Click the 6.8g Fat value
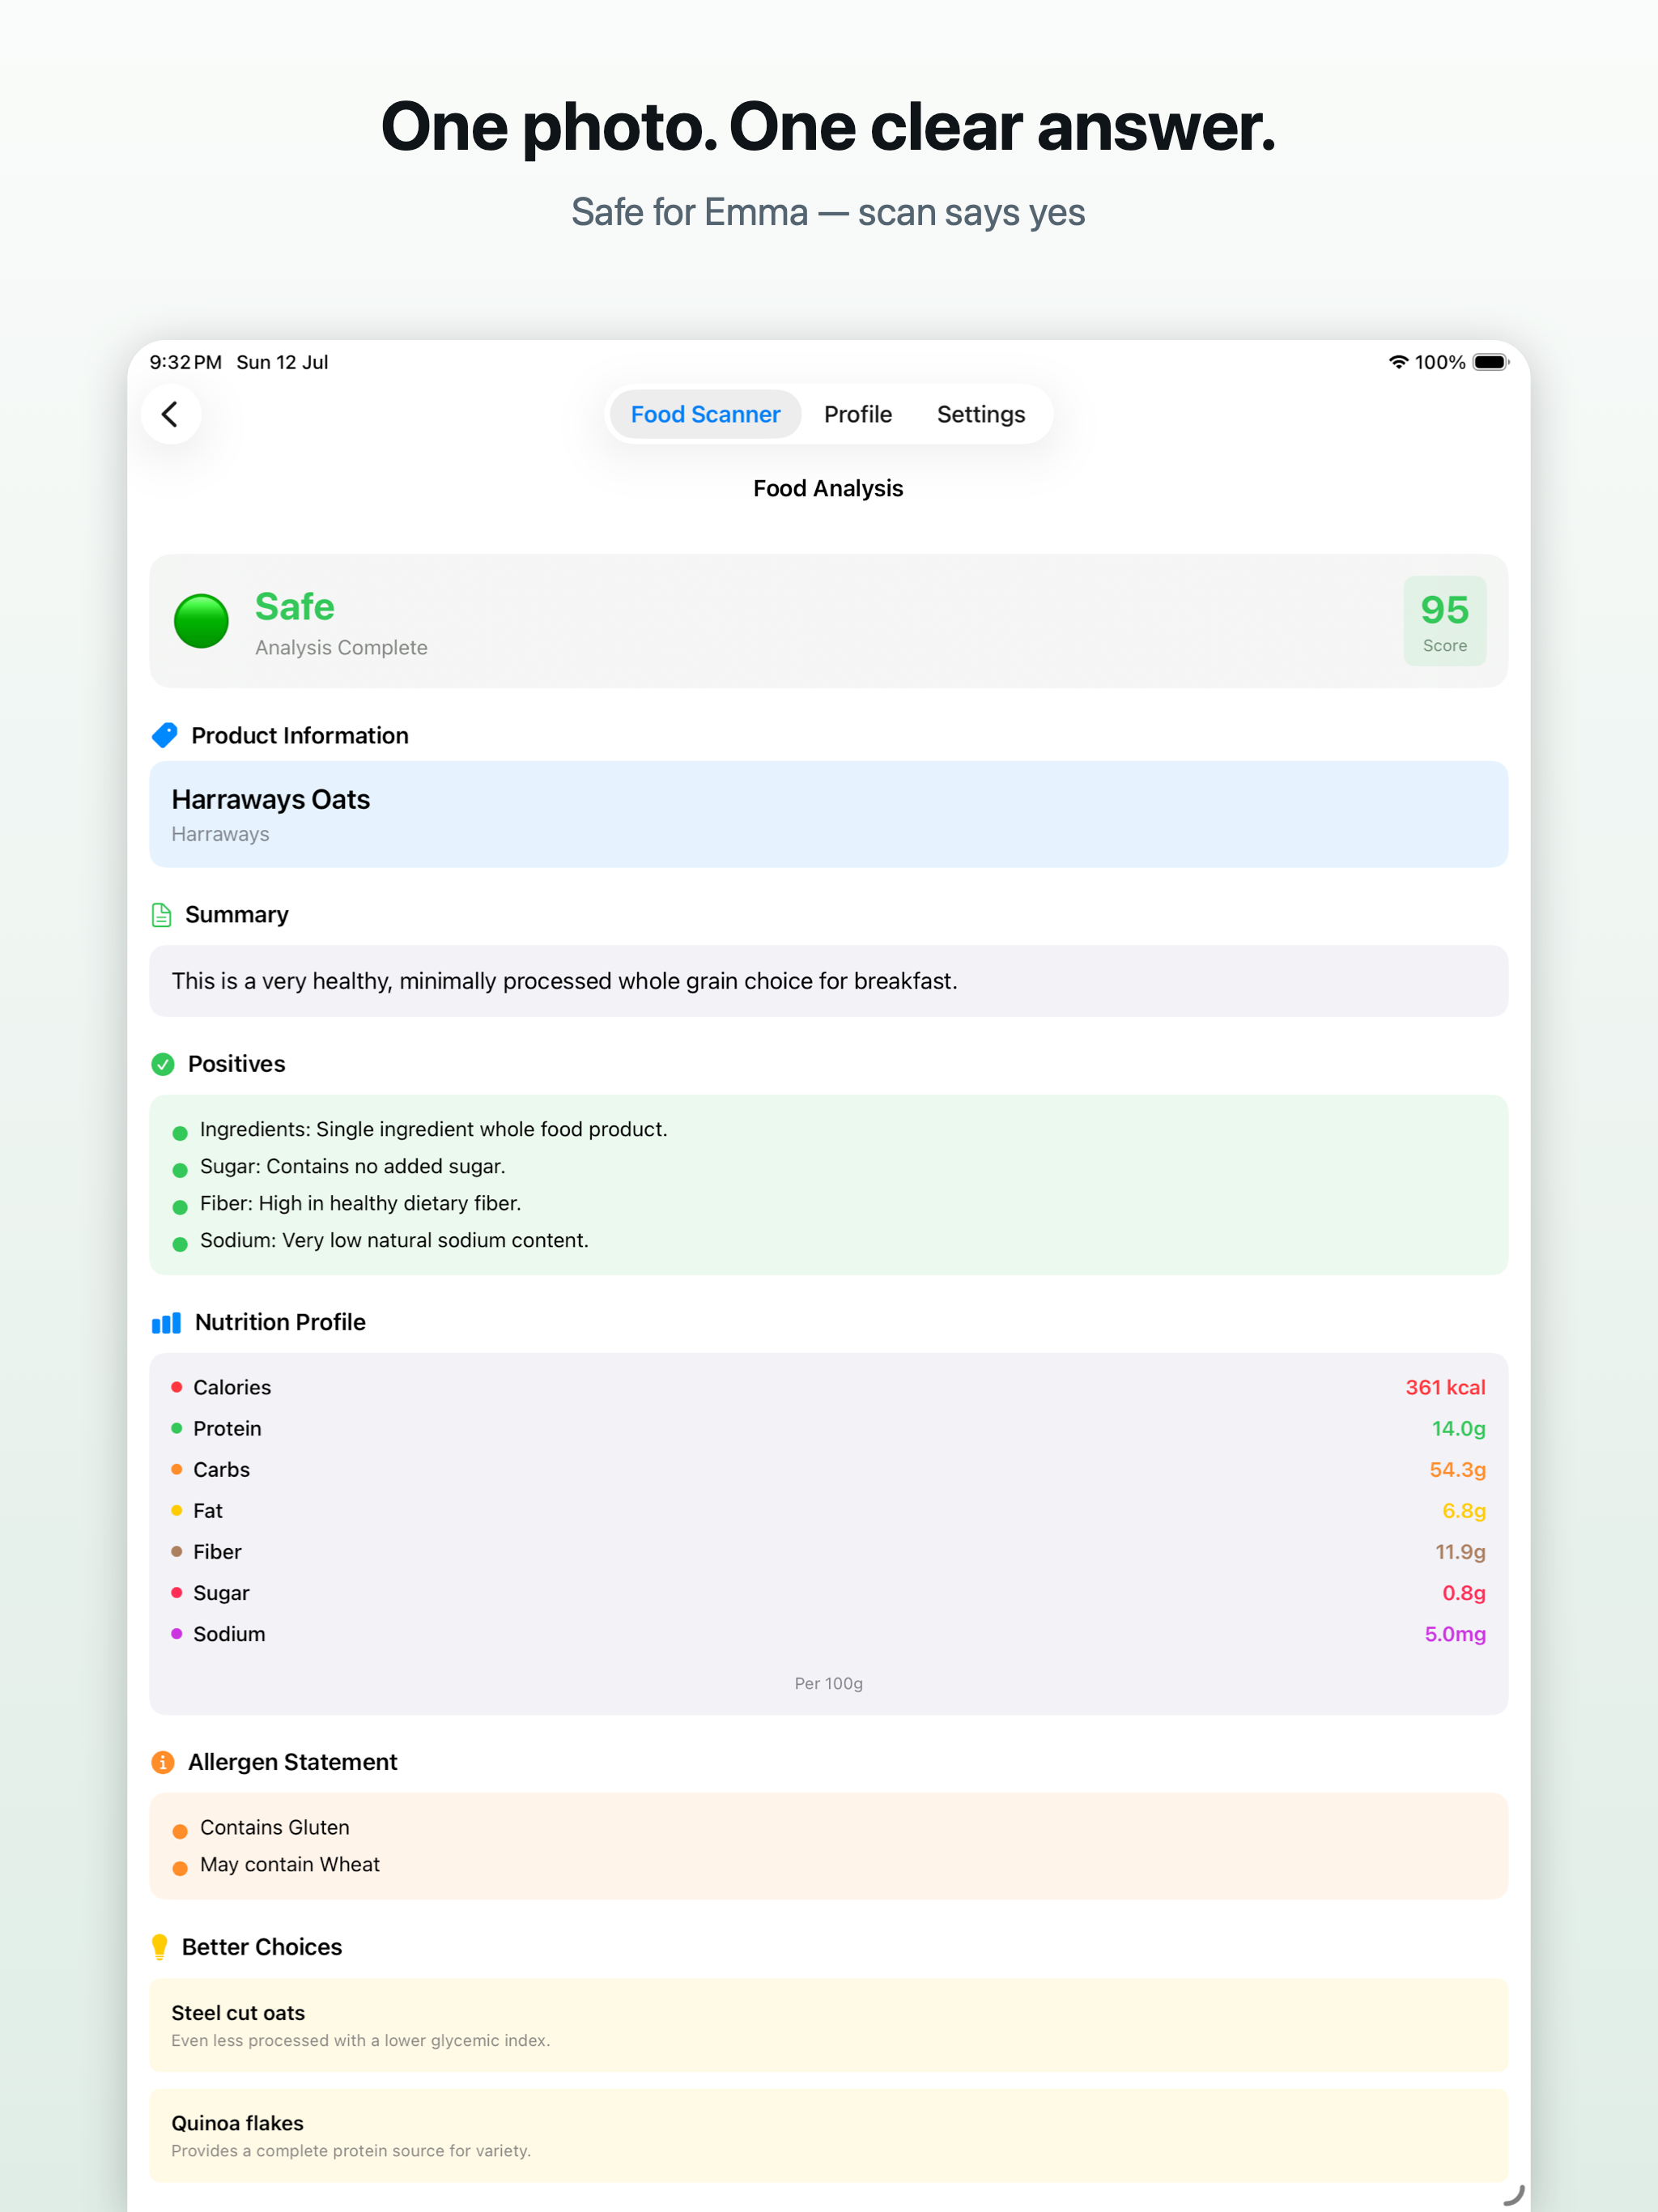Screen dimensions: 1658x2212 pos(1463,1510)
